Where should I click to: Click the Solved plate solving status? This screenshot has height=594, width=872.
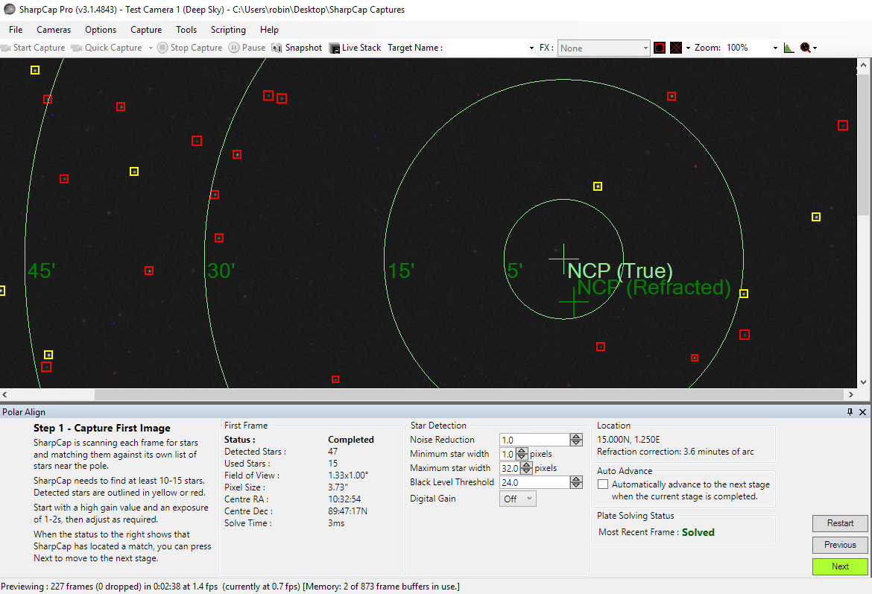(698, 532)
